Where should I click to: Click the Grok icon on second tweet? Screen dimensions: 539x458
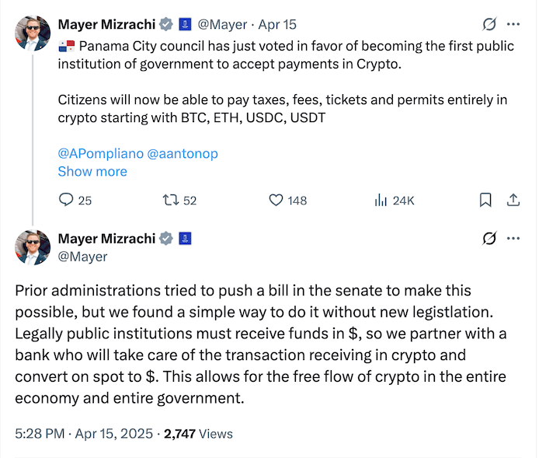(489, 238)
